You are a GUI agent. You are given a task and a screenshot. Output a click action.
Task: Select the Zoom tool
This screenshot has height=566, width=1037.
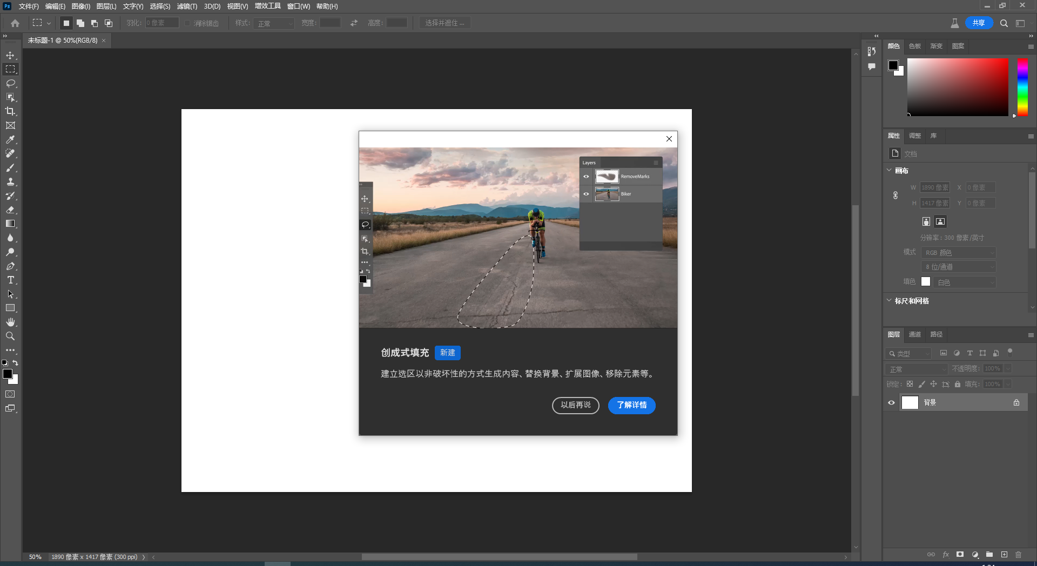(x=10, y=336)
